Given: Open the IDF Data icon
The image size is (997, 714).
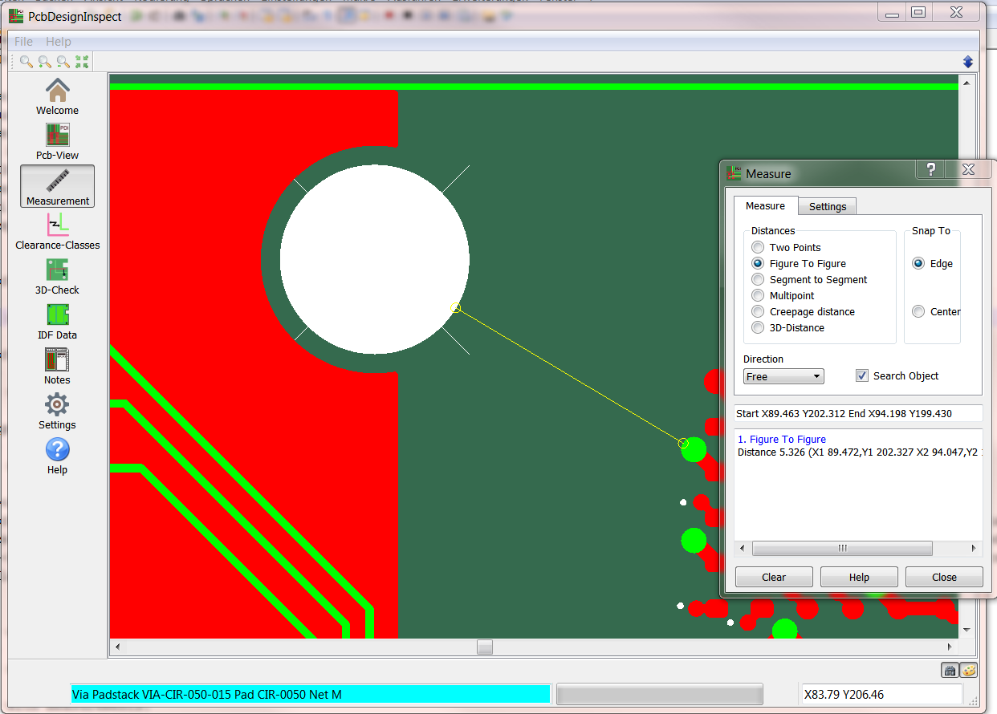Looking at the screenshot, I should [x=57, y=314].
